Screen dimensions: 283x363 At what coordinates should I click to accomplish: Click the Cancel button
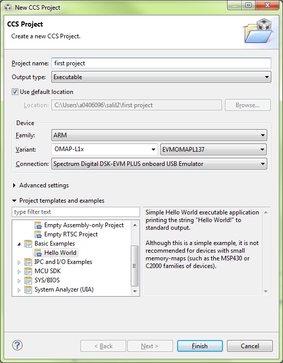pos(250,346)
